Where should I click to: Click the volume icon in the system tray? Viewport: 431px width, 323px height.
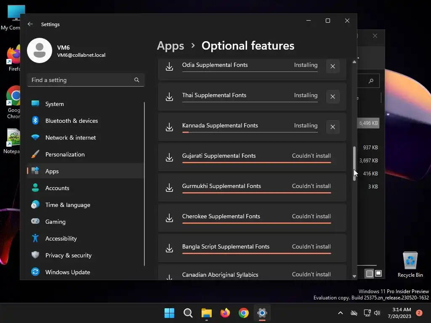[377, 313]
